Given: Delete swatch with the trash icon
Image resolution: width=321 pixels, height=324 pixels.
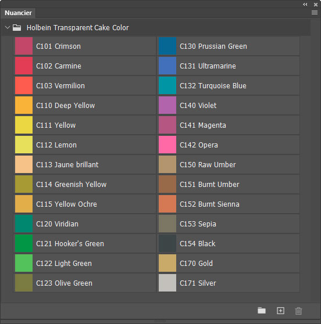Looking at the screenshot, I should tap(298, 311).
